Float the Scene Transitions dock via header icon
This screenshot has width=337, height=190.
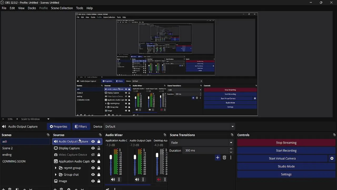coord(232,135)
